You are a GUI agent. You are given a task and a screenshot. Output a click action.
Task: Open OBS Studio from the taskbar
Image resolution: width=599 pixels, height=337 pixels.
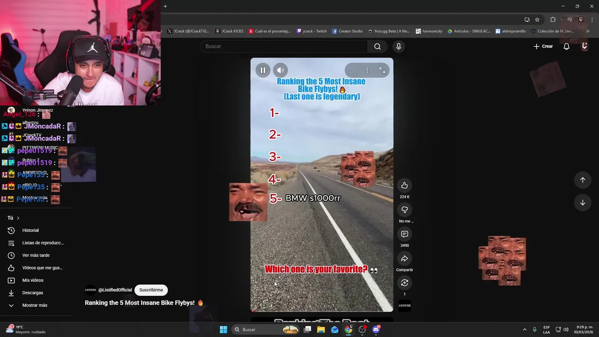362,330
